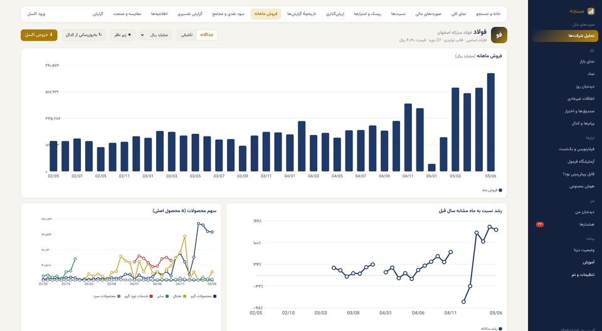
Task: Switch to the تلفیقی view toggle
Action: [187, 35]
